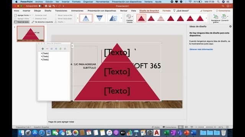Collapse text pane with the side arrow tab

[x=72, y=46]
